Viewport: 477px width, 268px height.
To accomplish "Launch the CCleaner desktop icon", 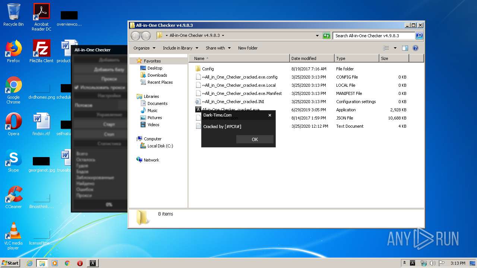I will point(13,197).
